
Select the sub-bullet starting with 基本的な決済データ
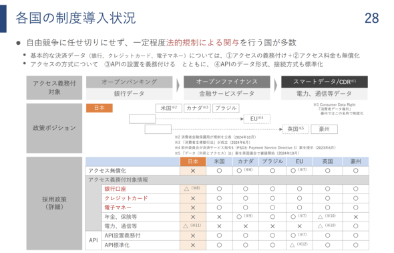coord(195,56)
